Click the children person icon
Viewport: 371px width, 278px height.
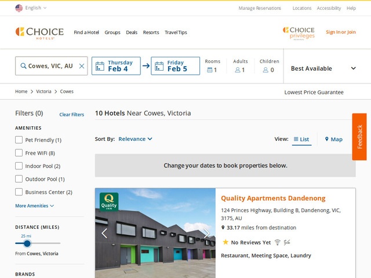click(265, 69)
